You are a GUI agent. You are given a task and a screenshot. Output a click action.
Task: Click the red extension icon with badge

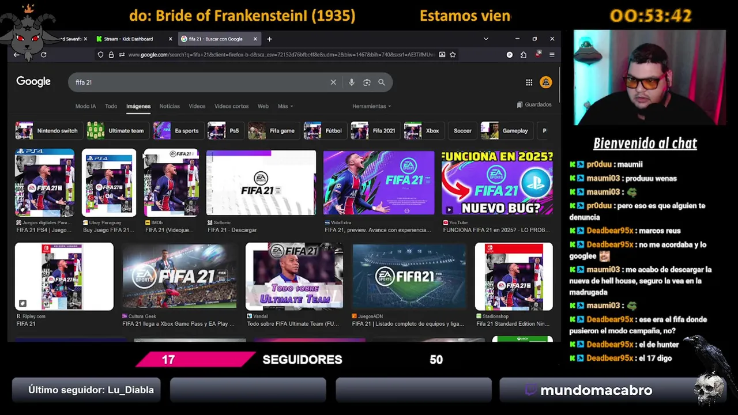pos(537,54)
